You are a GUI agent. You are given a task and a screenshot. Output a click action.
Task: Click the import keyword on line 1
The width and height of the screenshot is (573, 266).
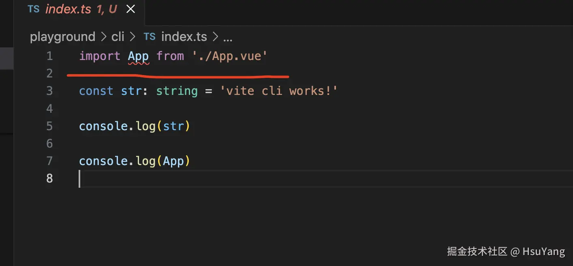[x=100, y=56]
